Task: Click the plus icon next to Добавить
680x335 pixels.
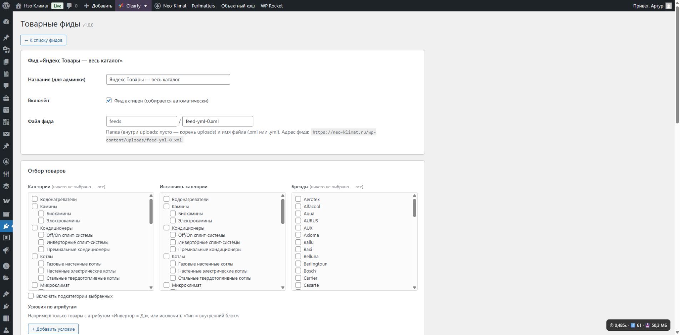Action: (86, 6)
